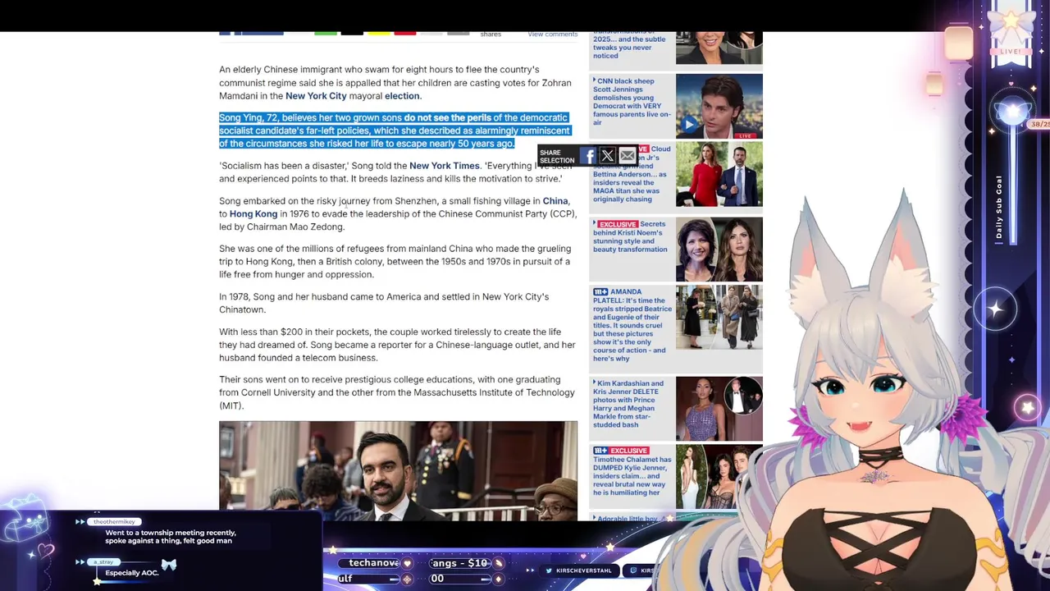Screen dimensions: 1050x591
Task: Click the ribbon bow icon beside a_stray
Action: 168,565
